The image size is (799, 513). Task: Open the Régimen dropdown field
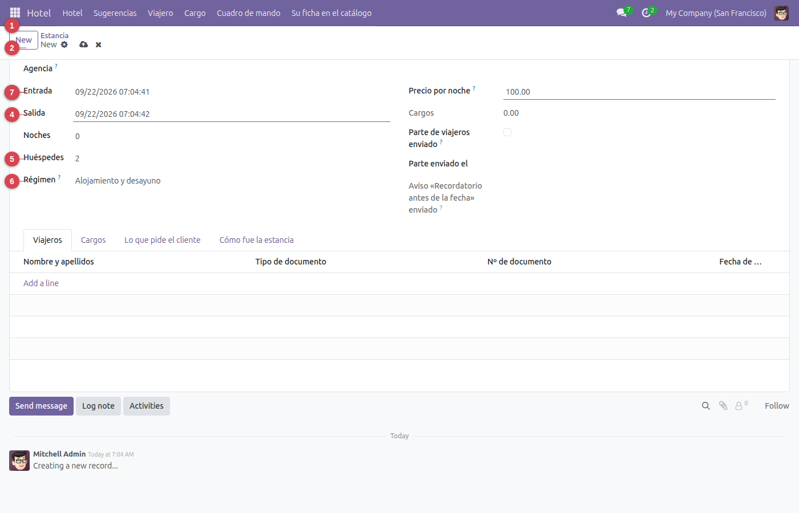coord(232,181)
